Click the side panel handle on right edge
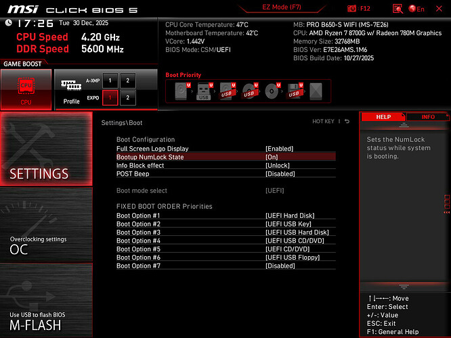This screenshot has height=338, width=451. (447, 204)
